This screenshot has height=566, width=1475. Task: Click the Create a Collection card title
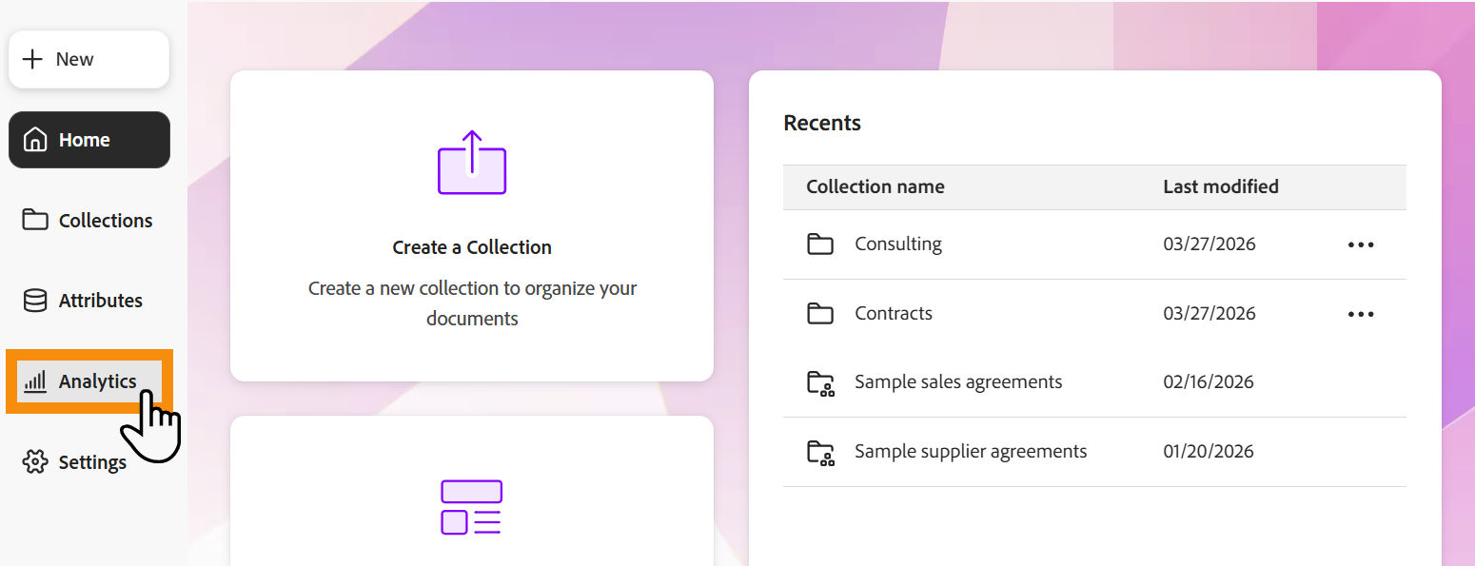(x=472, y=247)
